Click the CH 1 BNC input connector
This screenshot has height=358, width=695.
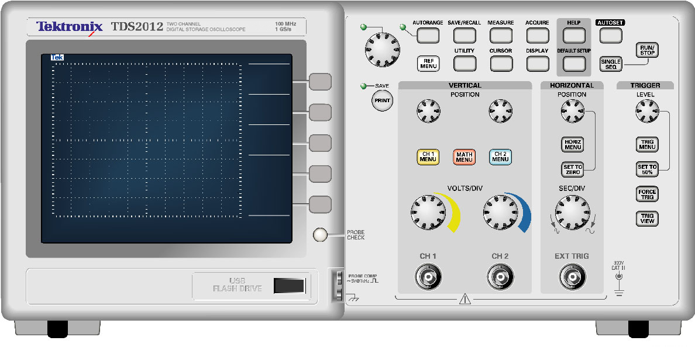coord(428,277)
